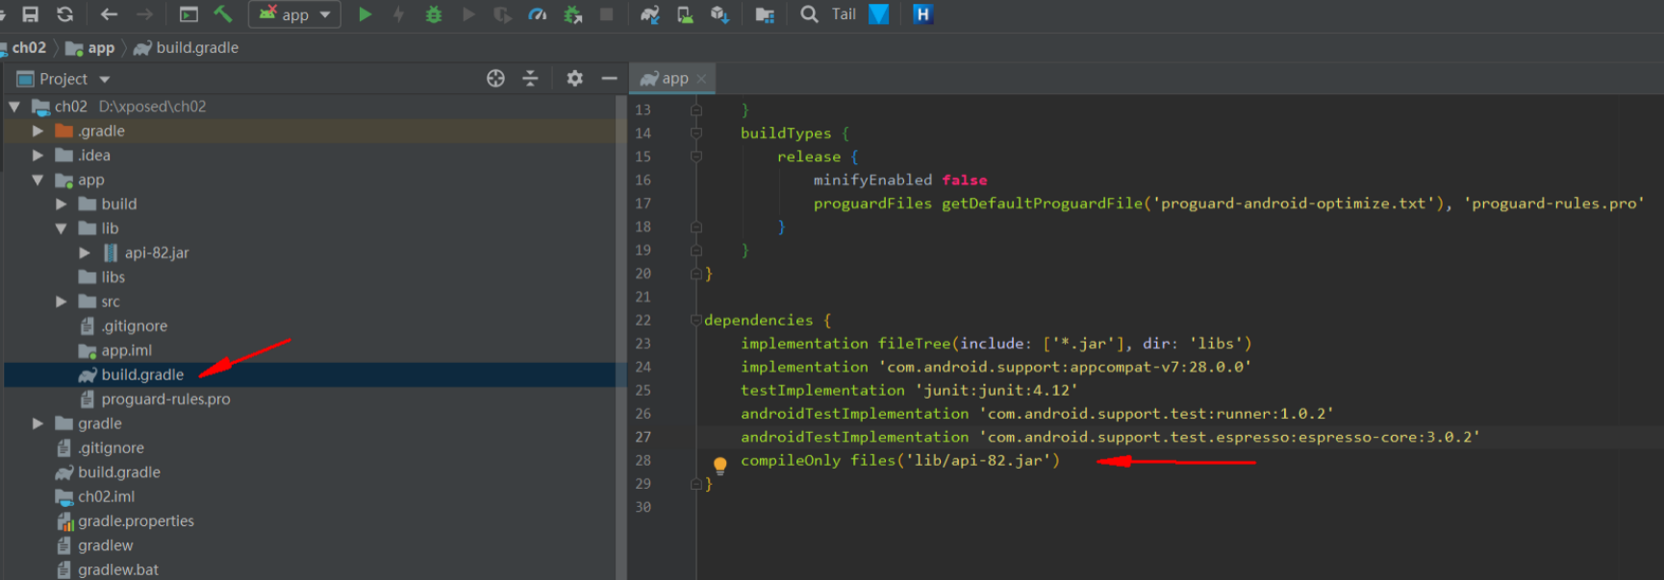Click the blue V plugin icon
1664x580 pixels.
coord(879,14)
